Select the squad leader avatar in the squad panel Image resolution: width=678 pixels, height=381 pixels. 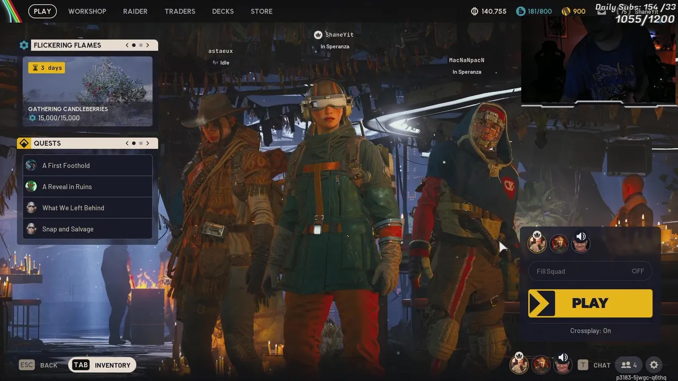(537, 243)
